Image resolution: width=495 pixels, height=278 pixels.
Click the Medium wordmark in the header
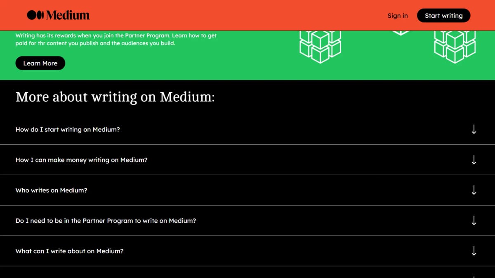[x=68, y=15]
